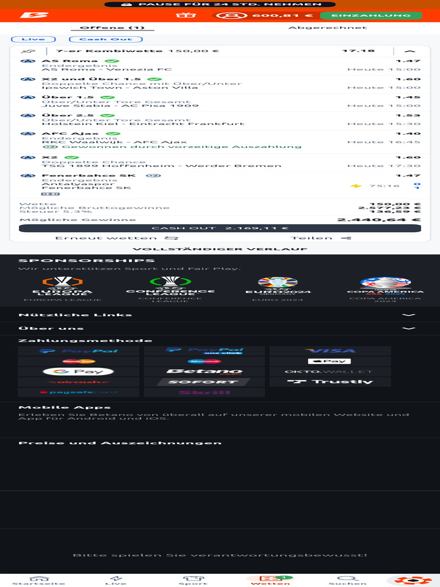Select football icon for AFC Ajax bet
This screenshot has height=587, width=440.
click(27, 134)
